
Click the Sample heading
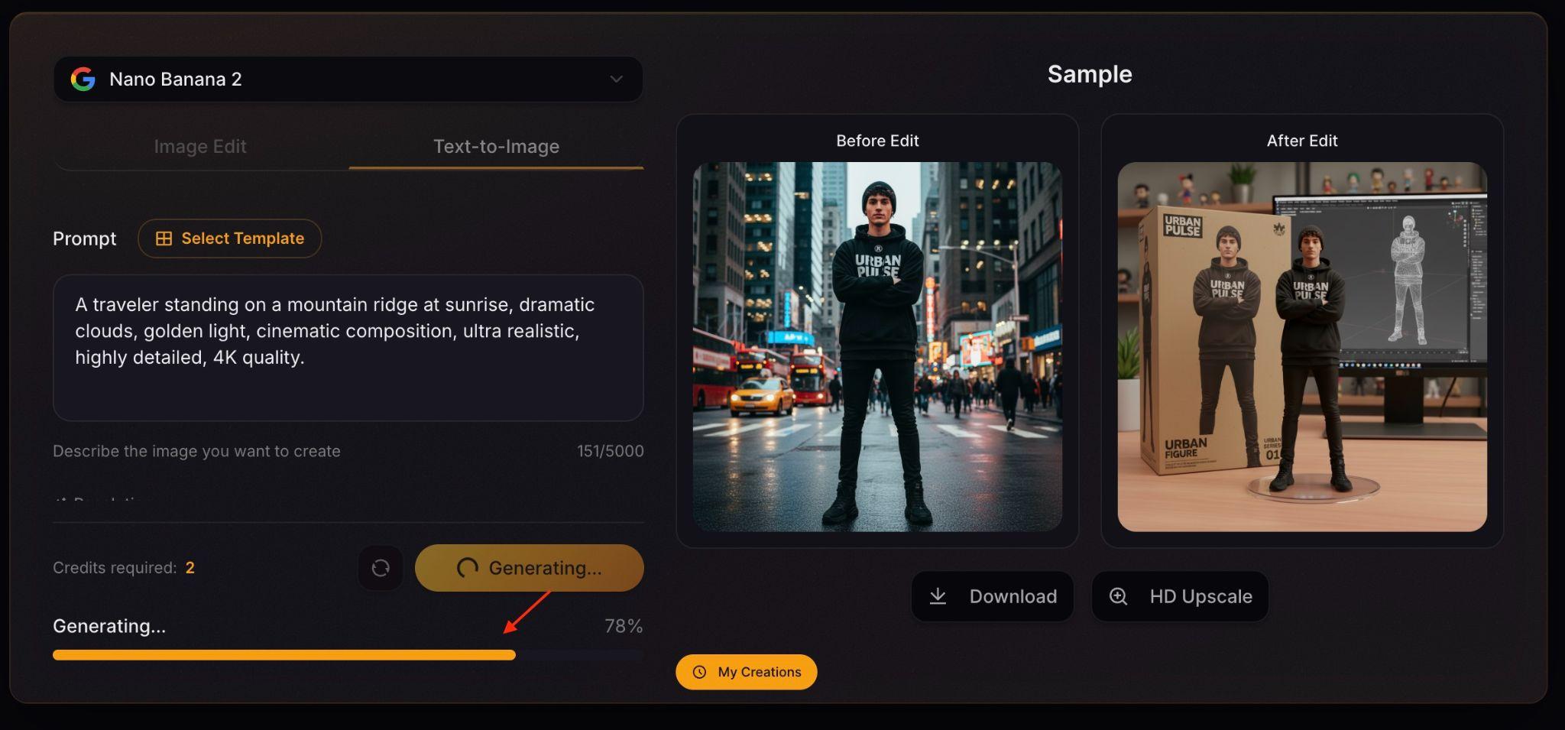pos(1090,74)
